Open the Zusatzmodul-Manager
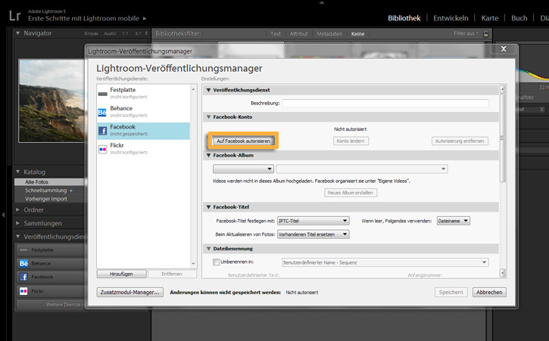The image size is (549, 341). coord(130,293)
